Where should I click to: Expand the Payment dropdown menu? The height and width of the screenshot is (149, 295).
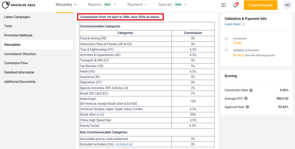[137, 5]
